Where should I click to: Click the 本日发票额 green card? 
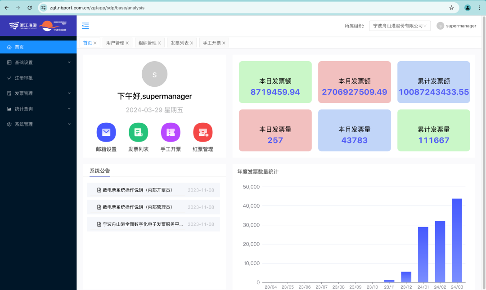pyautogui.click(x=275, y=82)
